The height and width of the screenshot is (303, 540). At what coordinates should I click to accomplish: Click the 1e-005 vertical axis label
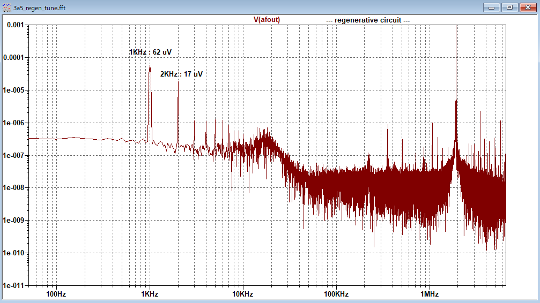(14, 90)
